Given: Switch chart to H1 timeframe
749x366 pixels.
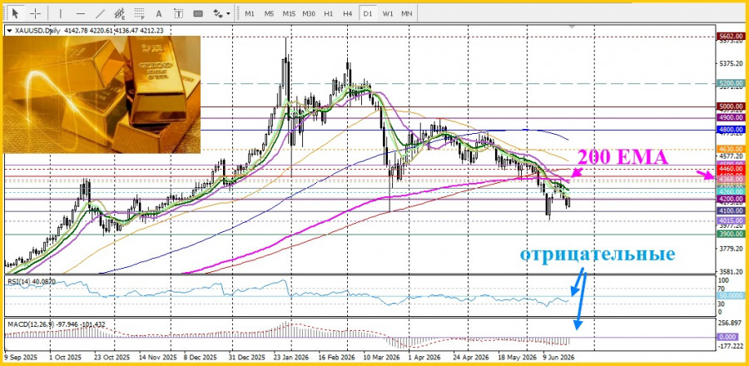Looking at the screenshot, I should [x=328, y=13].
